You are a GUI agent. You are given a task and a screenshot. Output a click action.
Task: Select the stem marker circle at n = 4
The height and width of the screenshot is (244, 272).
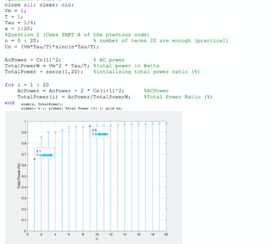[55, 132]
